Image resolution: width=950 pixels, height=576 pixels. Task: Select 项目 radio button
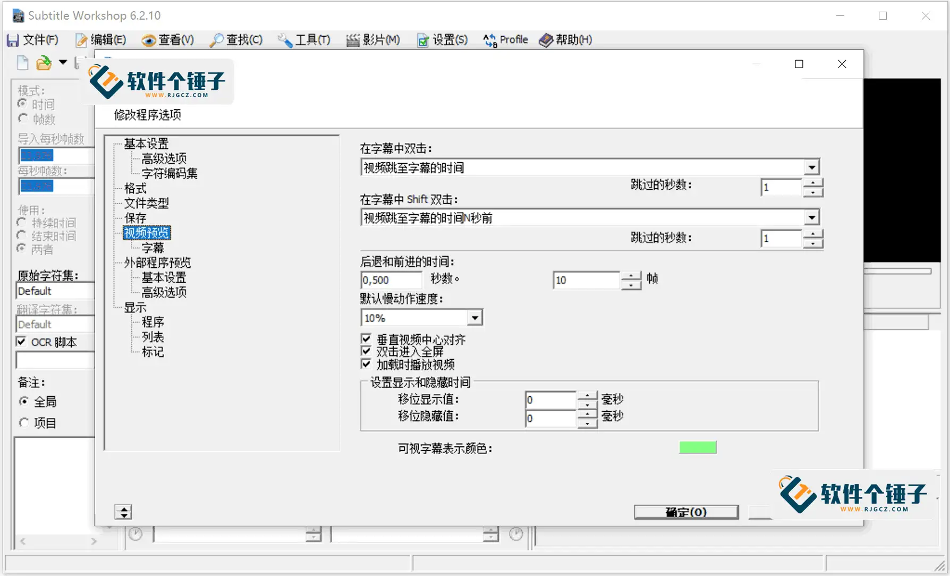click(x=23, y=422)
